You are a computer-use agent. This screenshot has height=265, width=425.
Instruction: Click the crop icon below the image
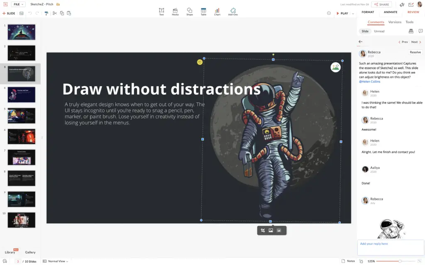click(x=263, y=230)
